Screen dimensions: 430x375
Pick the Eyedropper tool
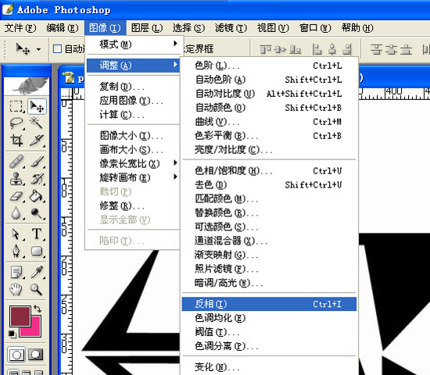click(37, 272)
